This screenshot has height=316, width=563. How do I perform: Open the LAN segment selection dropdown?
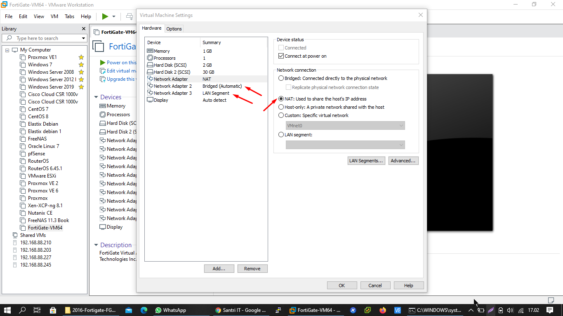click(x=345, y=145)
